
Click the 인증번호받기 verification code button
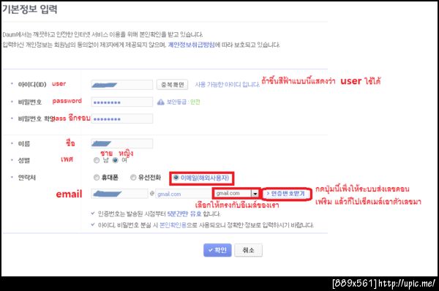click(287, 194)
